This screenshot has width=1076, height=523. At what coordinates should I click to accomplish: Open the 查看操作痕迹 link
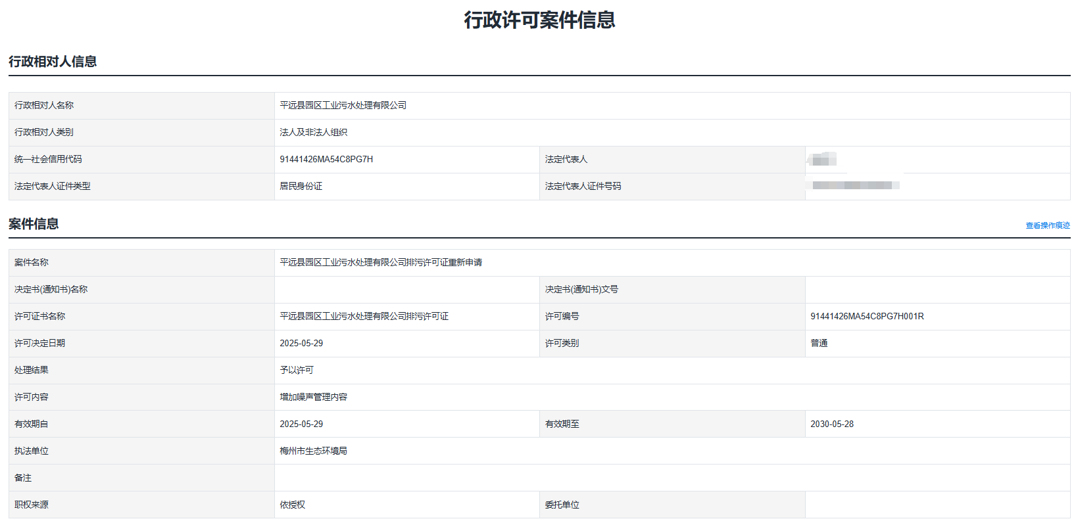click(x=1047, y=225)
